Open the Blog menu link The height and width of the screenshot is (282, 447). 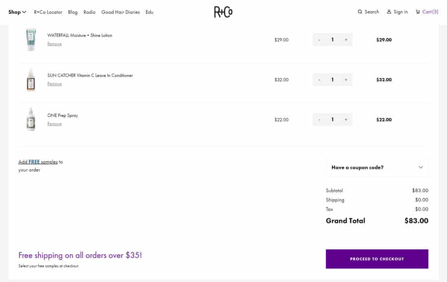coord(73,12)
